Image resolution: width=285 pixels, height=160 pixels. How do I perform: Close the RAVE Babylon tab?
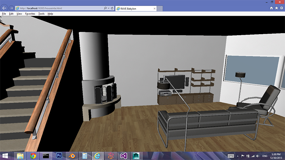pyautogui.click(x=155, y=9)
